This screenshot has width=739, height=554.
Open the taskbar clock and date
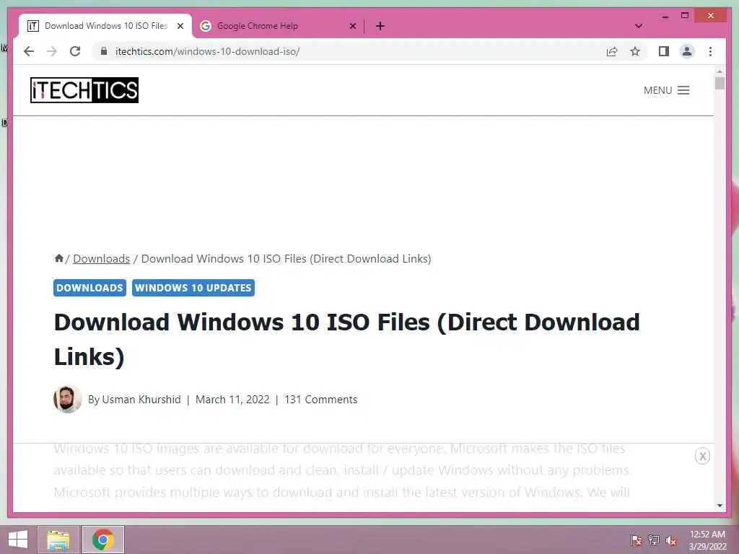(707, 540)
